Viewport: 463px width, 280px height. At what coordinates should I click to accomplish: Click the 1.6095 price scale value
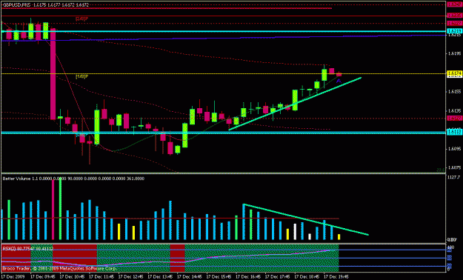[454, 149]
